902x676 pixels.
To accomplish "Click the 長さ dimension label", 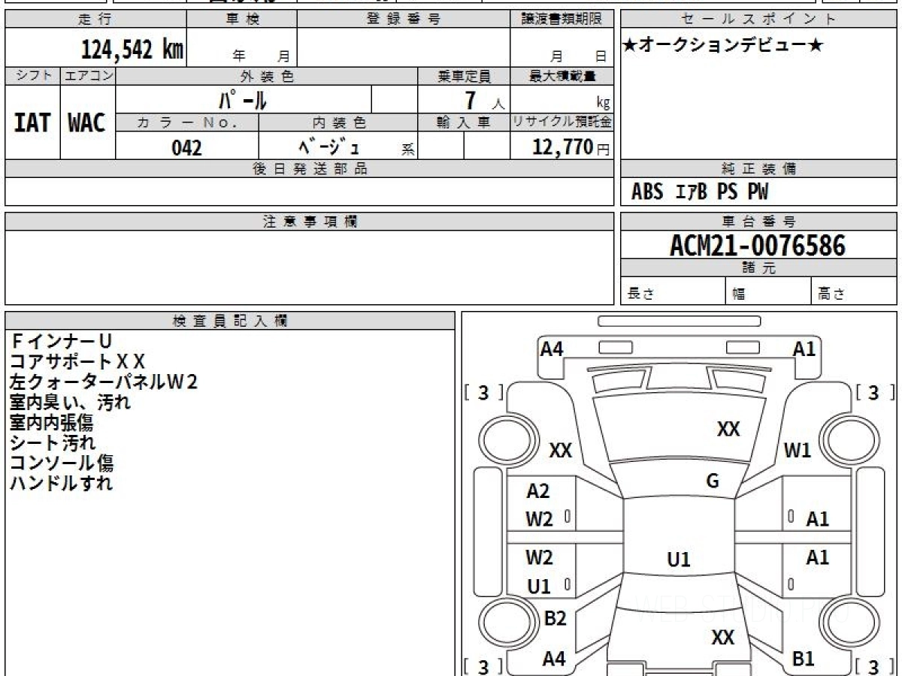I will click(640, 294).
